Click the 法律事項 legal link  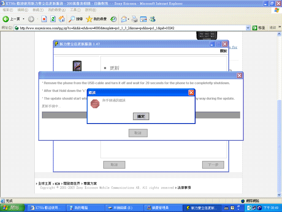coord(184,188)
